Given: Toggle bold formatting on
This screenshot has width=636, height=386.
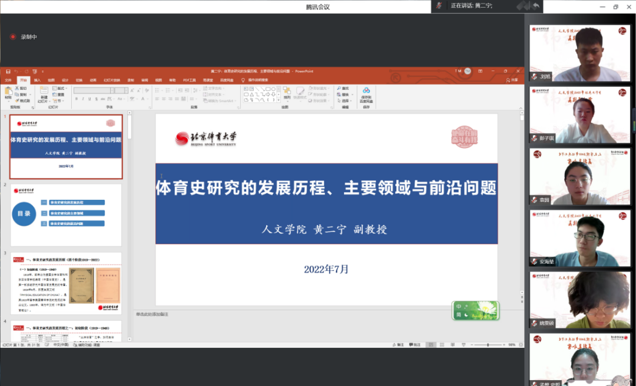Looking at the screenshot, I should click(x=76, y=98).
